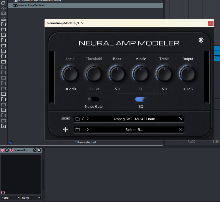Click the 'Select IR...' file field
The height and width of the screenshot is (202, 220).
(134, 129)
